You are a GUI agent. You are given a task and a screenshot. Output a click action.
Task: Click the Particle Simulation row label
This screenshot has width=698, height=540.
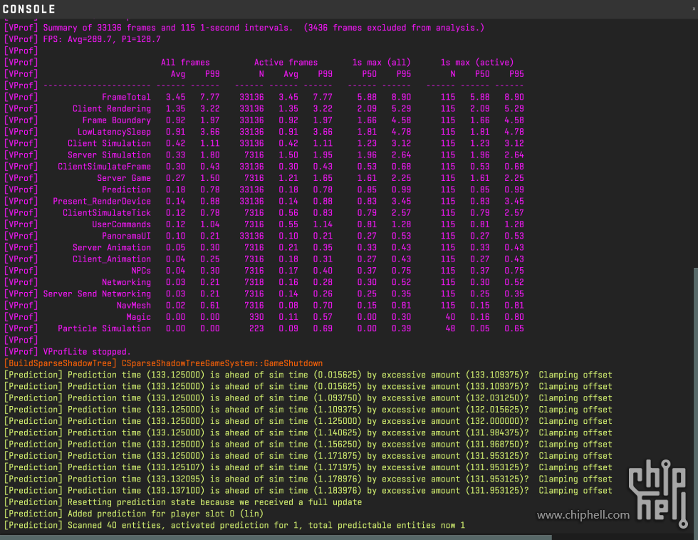104,328
